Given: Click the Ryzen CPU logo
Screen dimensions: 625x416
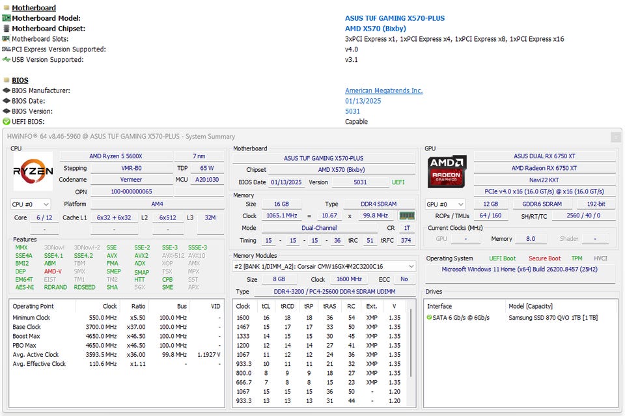Looking at the screenshot, I should click(33, 171).
